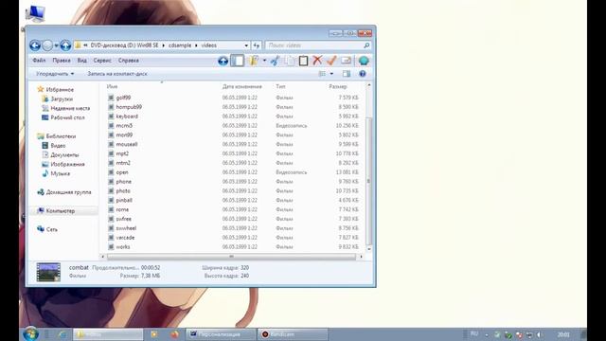Open Classic Shell settings shell icon
The height and width of the screenshot is (341, 606).
pyautogui.click(x=364, y=61)
